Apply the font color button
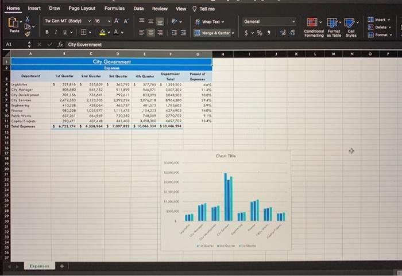 (x=116, y=32)
